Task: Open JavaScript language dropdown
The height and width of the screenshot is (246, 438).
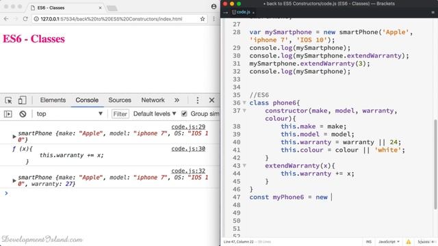Action: tap(389, 242)
